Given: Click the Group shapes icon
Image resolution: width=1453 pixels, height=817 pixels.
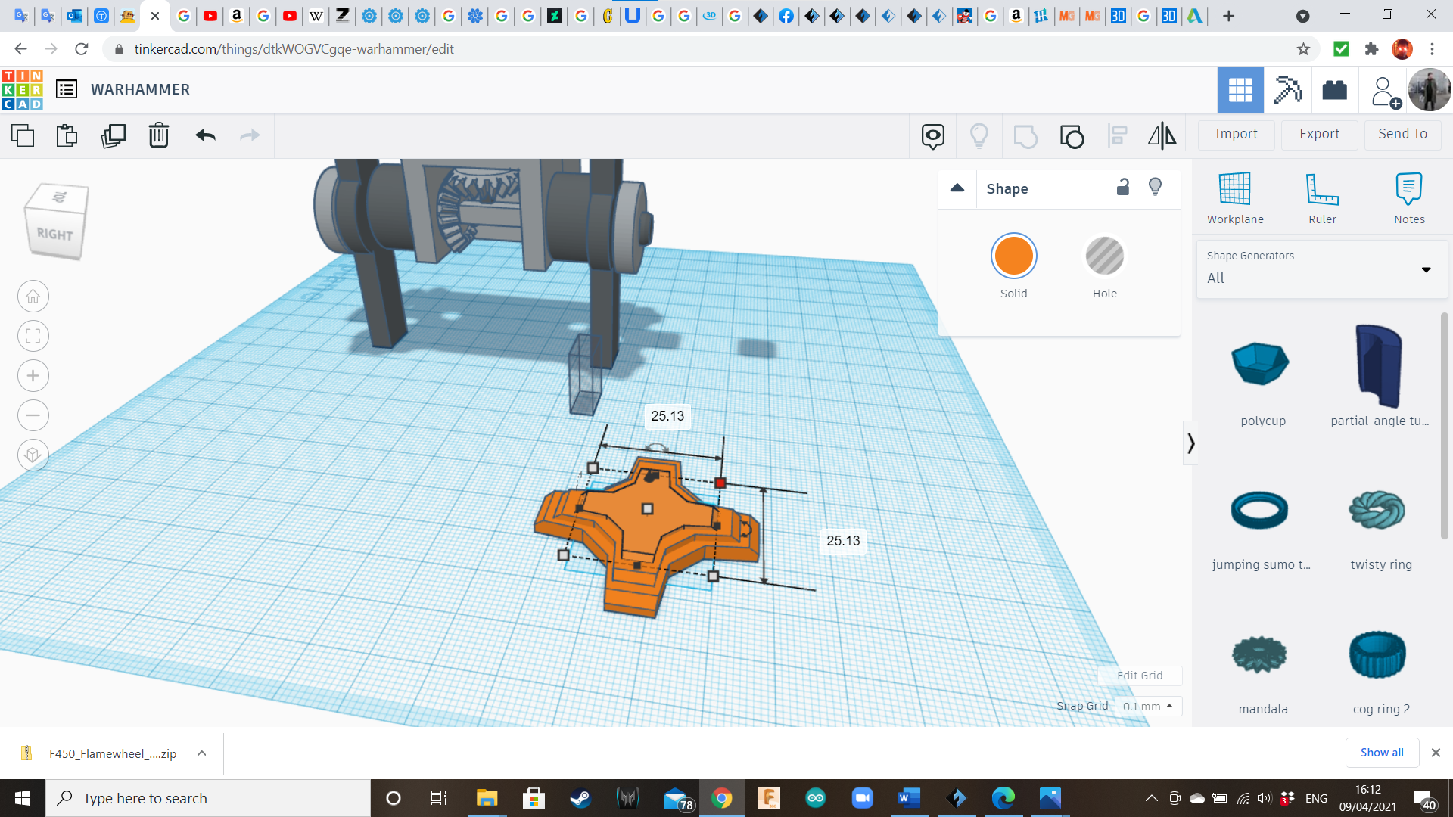Looking at the screenshot, I should click(x=1025, y=136).
